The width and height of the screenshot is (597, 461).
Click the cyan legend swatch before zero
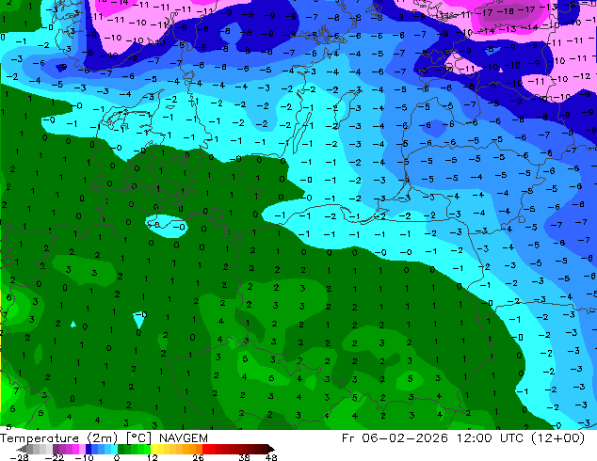[114, 449]
